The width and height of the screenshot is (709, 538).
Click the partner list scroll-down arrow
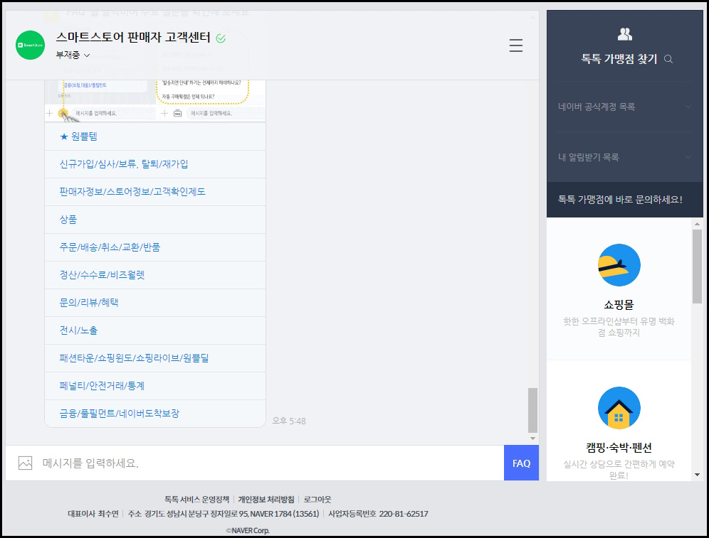pos(697,475)
